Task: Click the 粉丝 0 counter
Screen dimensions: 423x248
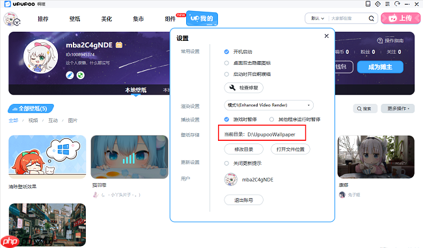Action: click(368, 52)
